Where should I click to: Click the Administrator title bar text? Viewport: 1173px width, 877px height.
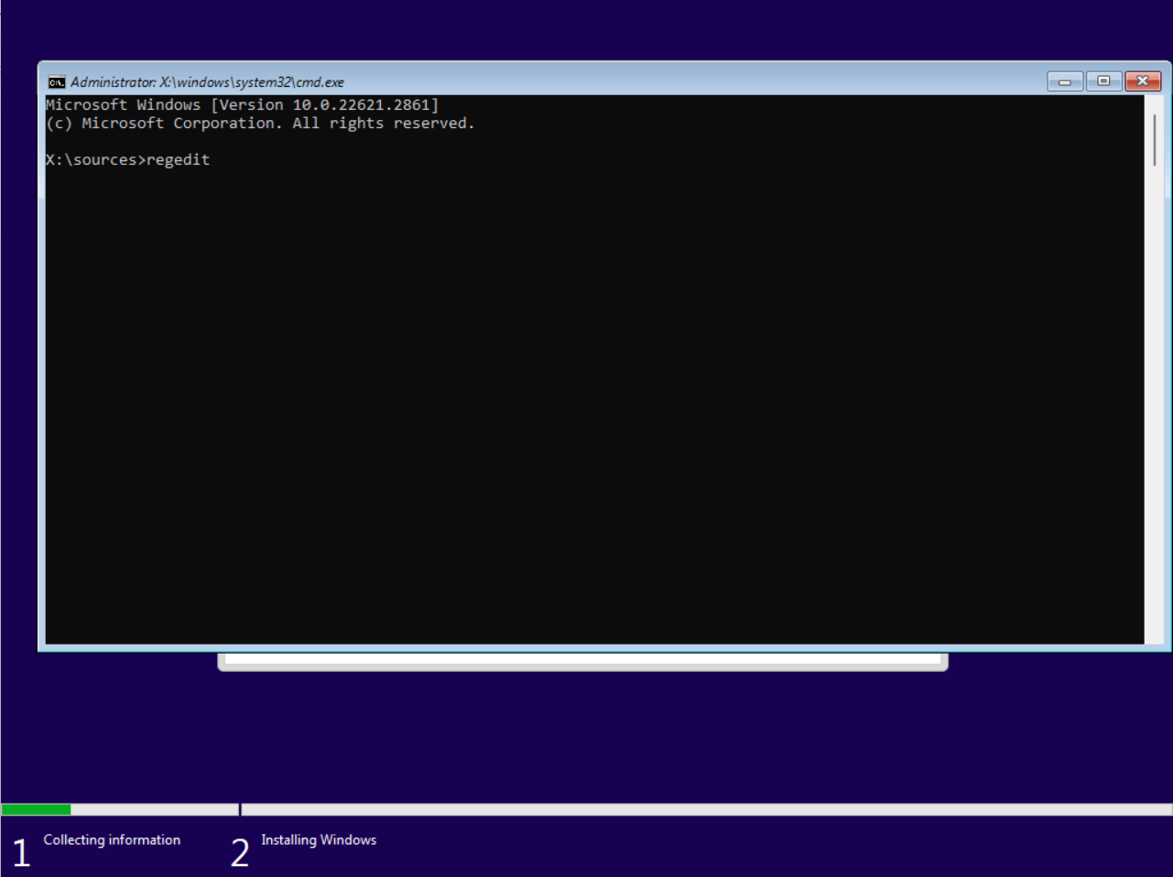point(206,81)
